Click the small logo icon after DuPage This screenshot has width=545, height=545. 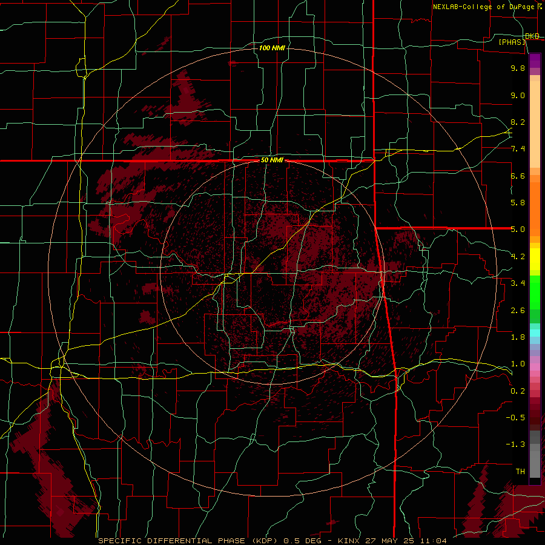pyautogui.click(x=540, y=6)
